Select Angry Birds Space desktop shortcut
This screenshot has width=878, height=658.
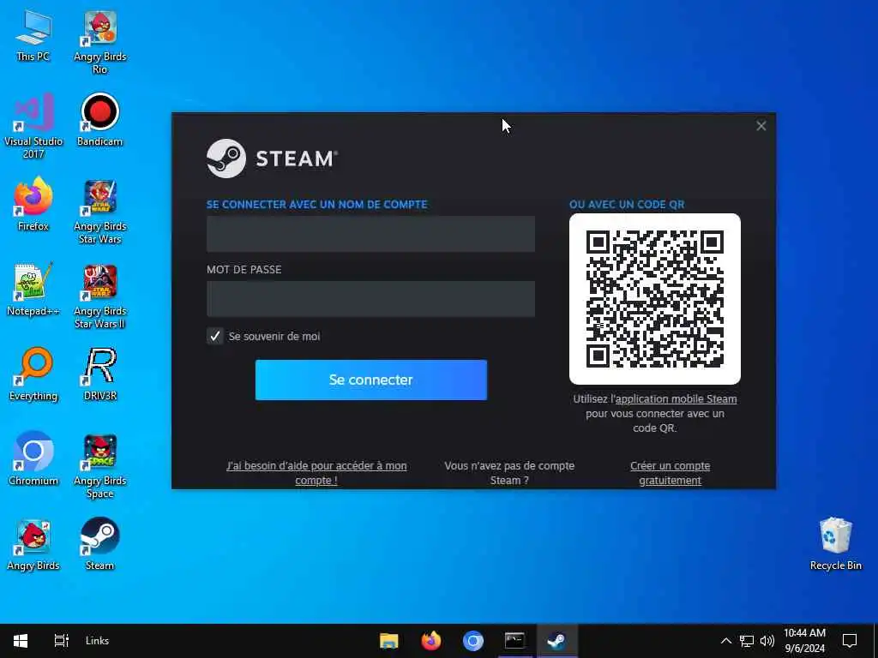(99, 466)
